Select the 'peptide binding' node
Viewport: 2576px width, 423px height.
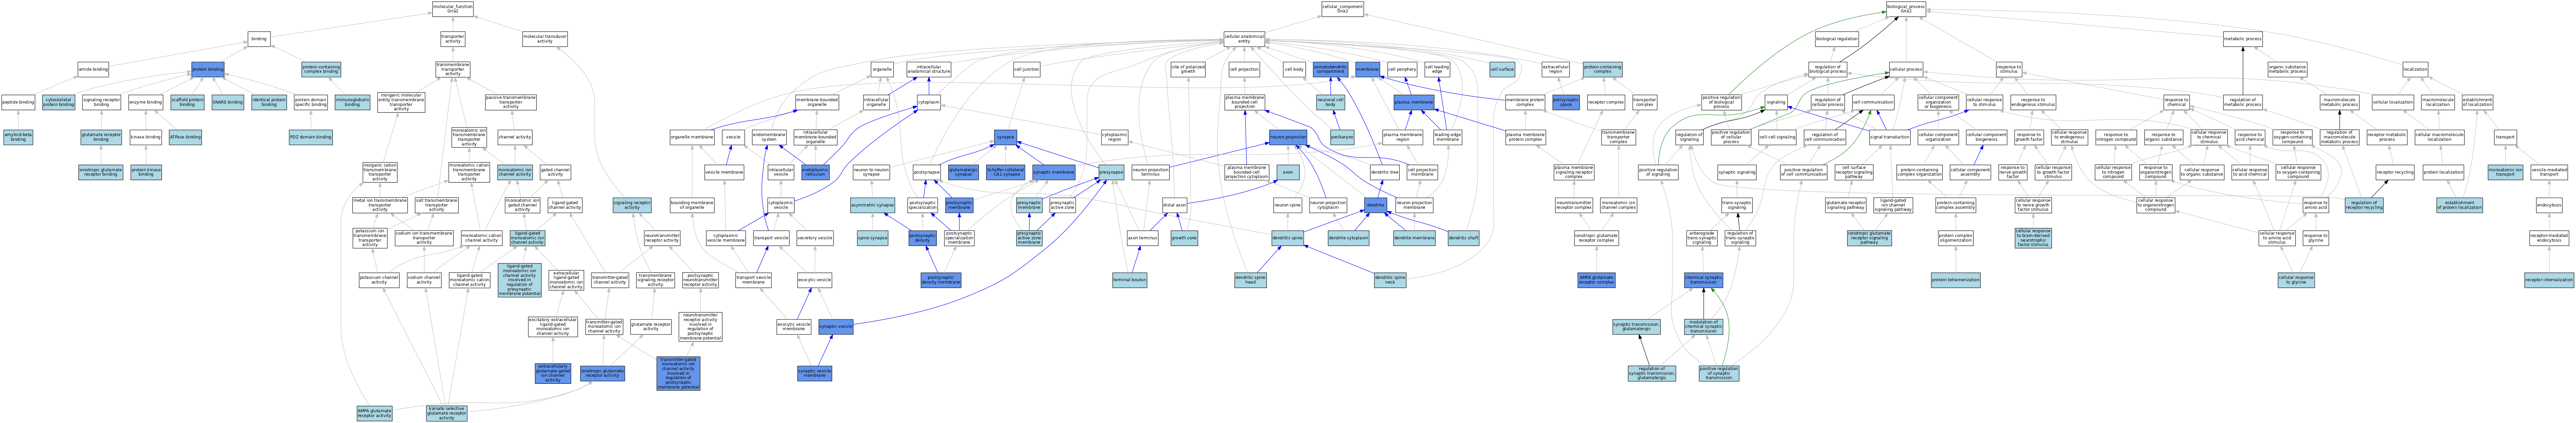coord(18,102)
